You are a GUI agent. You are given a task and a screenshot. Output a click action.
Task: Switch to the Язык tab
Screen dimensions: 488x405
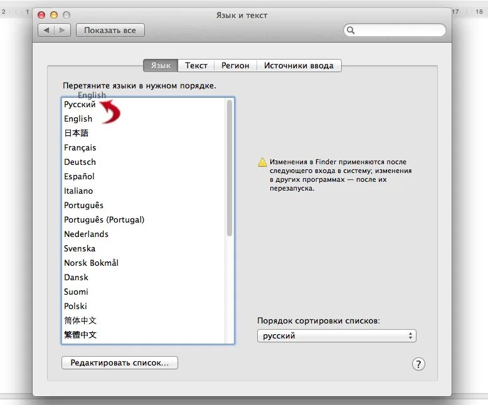(161, 66)
